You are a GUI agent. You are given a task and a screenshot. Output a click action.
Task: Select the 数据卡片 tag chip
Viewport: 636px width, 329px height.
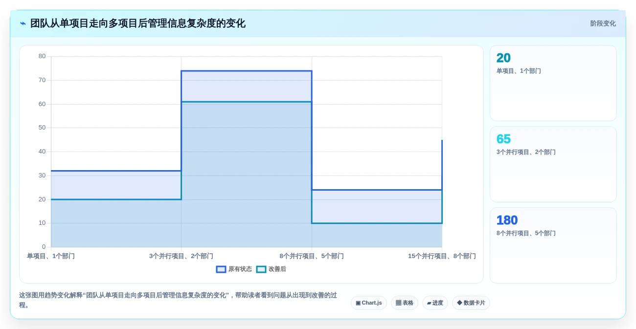tap(471, 303)
